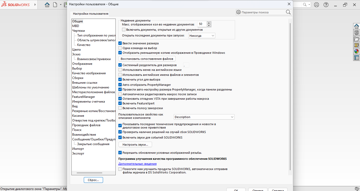
Task: Select 'Эскиз' in options tree
Action: [x=76, y=54]
